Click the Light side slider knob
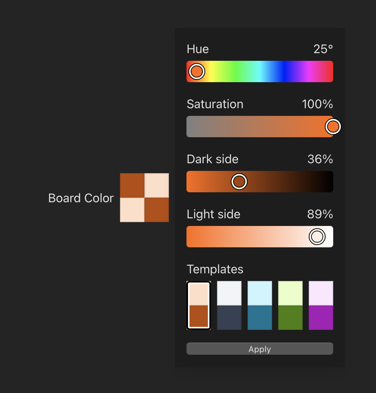 [317, 237]
